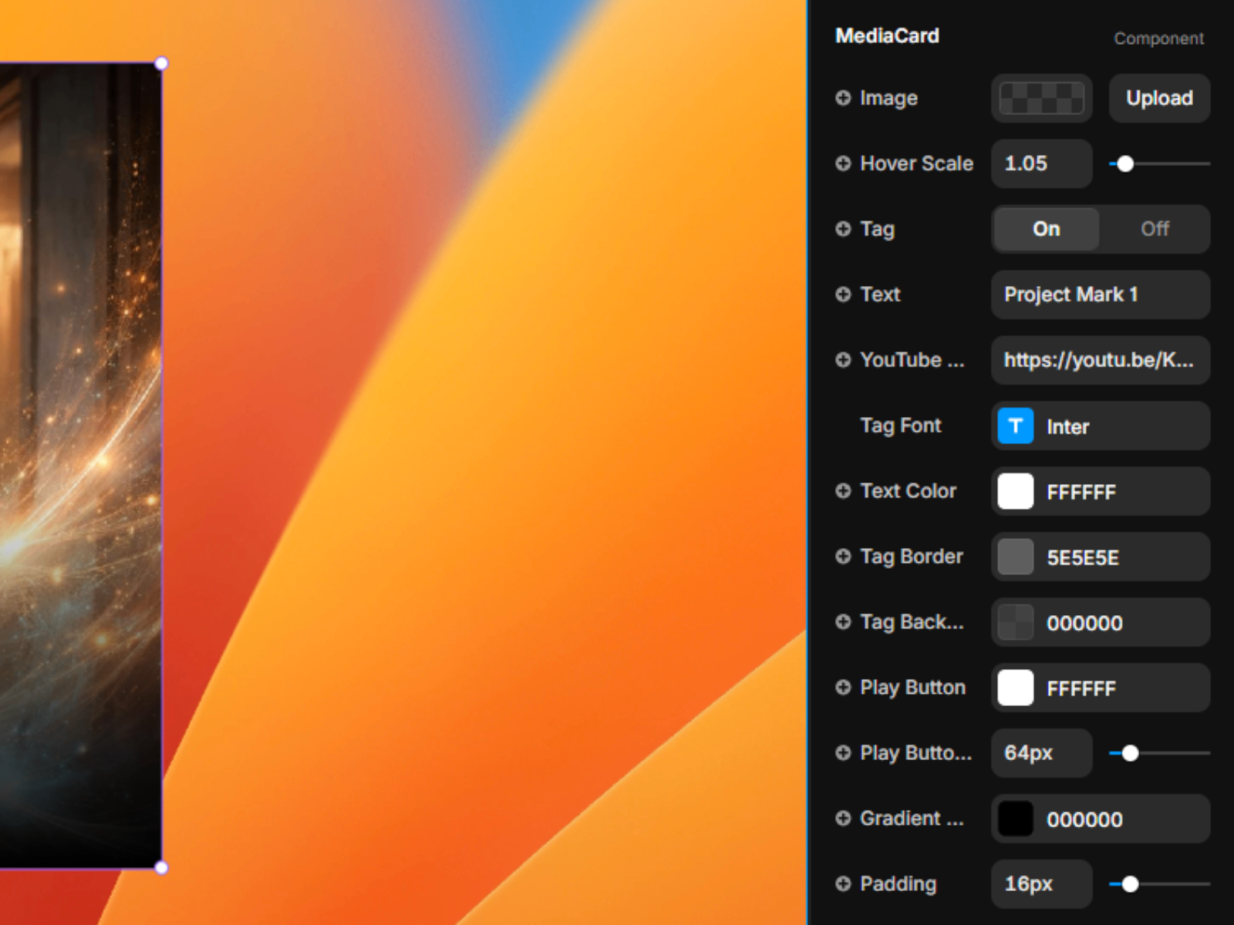Click the blue T font icon

(x=1015, y=426)
